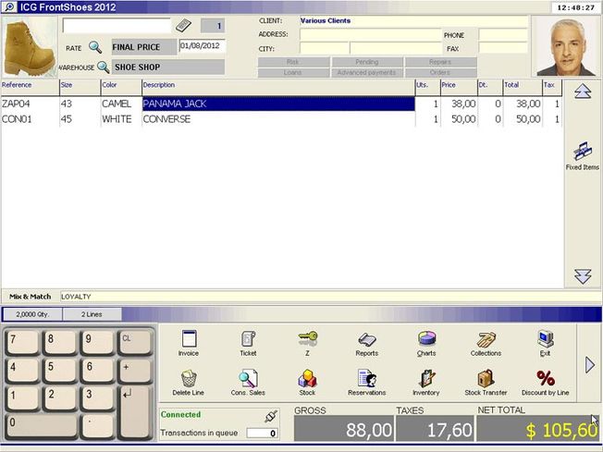This screenshot has width=603, height=452.
Task: Click the Pending button
Action: [x=367, y=62]
